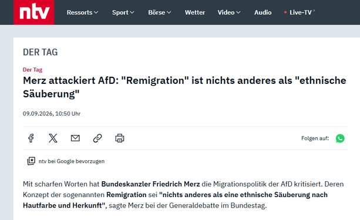Image resolution: width=360 pixels, height=220 pixels.
Task: Click the Merz attackiert AfD headline
Action: pos(184,87)
